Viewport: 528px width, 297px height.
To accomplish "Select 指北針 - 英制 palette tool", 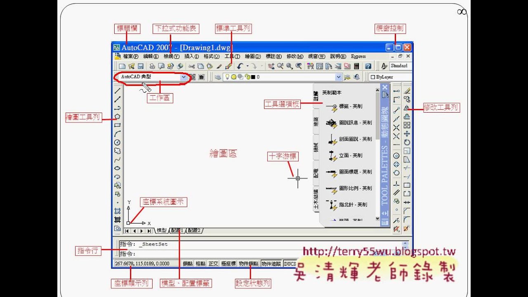I will pyautogui.click(x=346, y=205).
